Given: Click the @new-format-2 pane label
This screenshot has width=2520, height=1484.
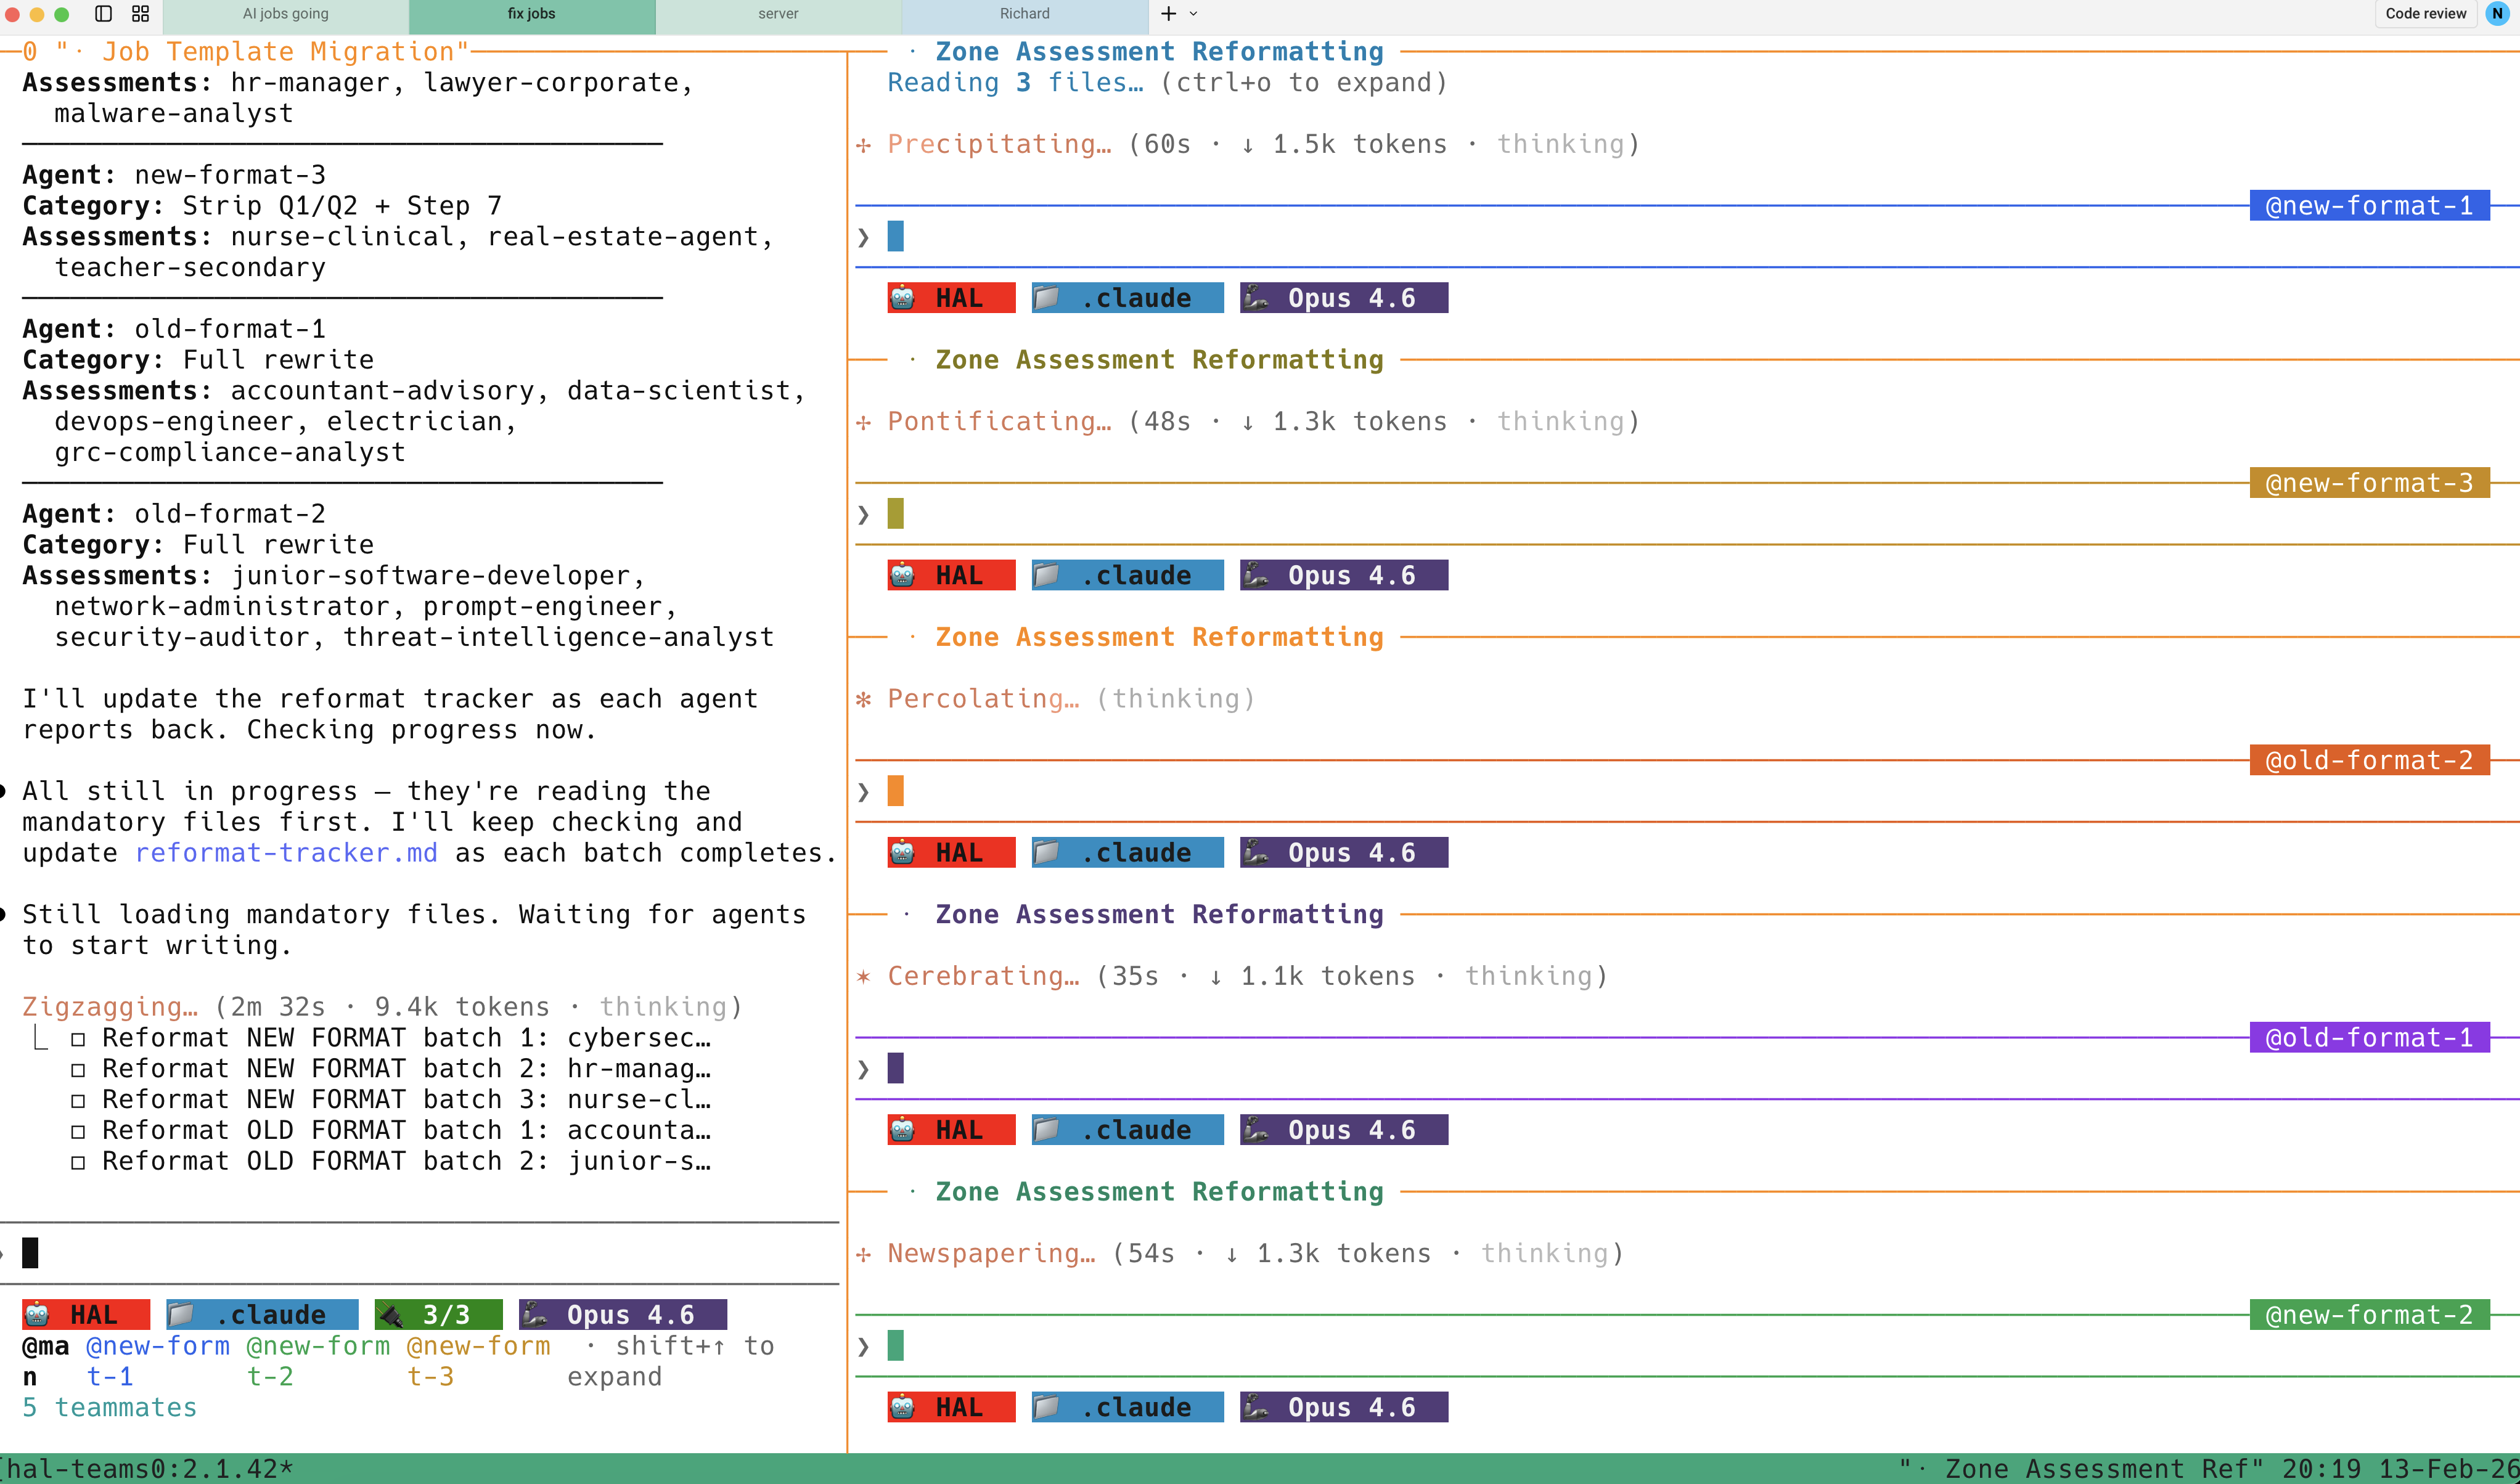Looking at the screenshot, I should point(2369,1315).
